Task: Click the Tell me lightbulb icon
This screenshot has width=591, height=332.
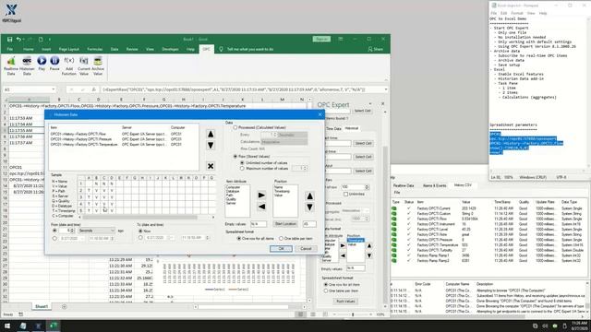Action: (222, 49)
